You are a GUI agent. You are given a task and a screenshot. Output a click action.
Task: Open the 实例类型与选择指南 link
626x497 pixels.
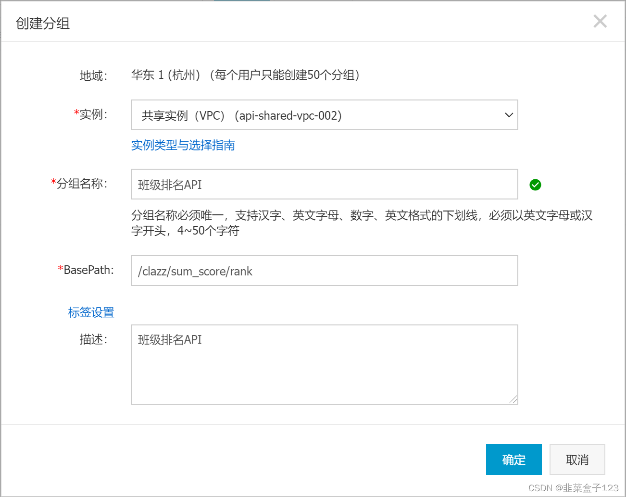pos(183,145)
